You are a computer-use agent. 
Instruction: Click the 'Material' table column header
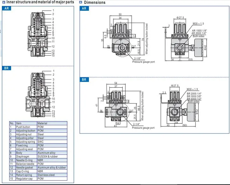point(52,123)
